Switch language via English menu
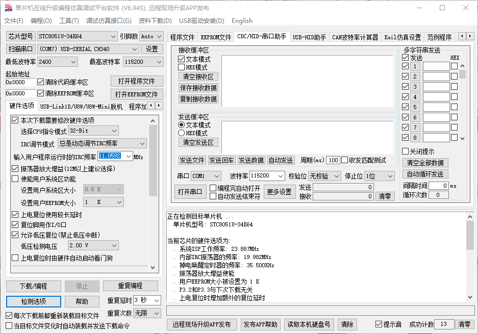 tap(242, 21)
